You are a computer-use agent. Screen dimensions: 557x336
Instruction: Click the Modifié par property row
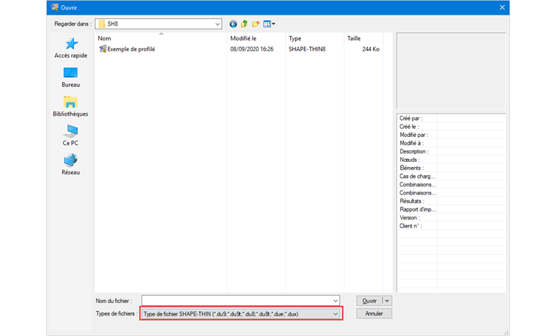point(451,135)
